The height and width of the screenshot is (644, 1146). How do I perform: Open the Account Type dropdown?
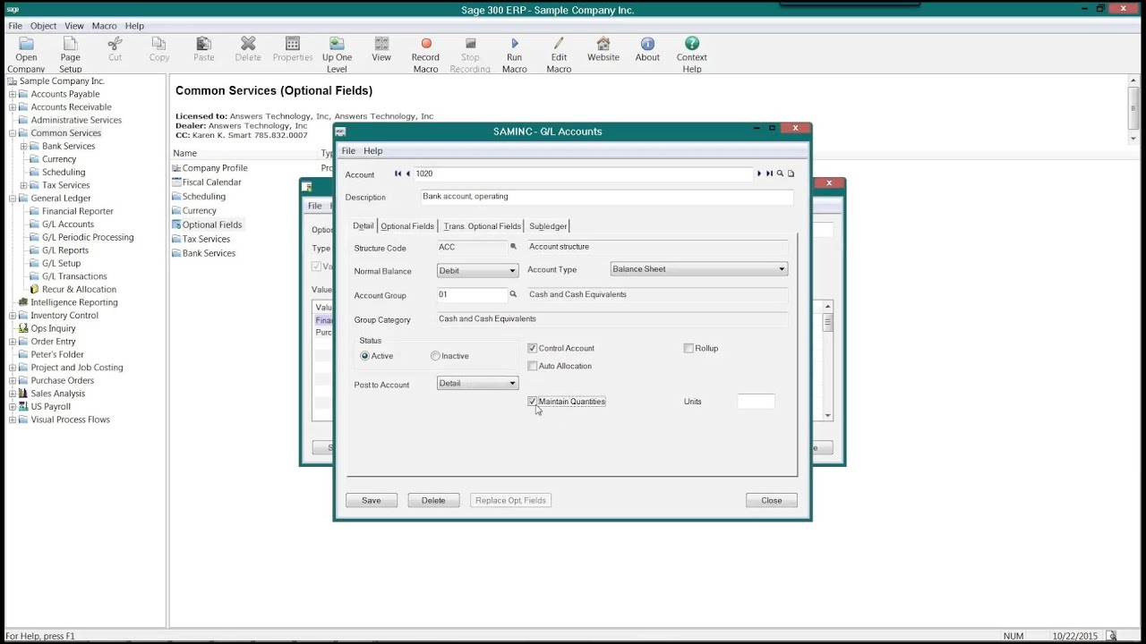(698, 269)
